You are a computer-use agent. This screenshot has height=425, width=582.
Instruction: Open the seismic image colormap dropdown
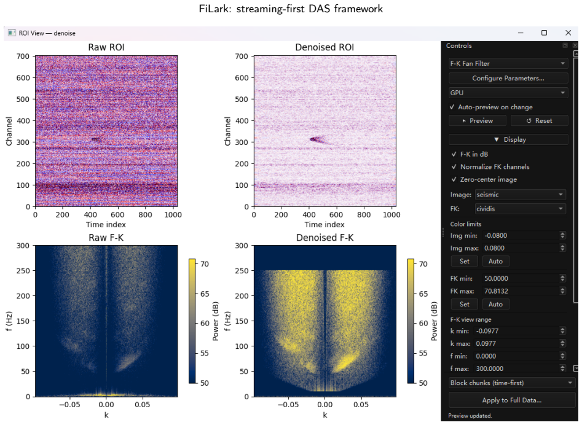[x=521, y=195]
